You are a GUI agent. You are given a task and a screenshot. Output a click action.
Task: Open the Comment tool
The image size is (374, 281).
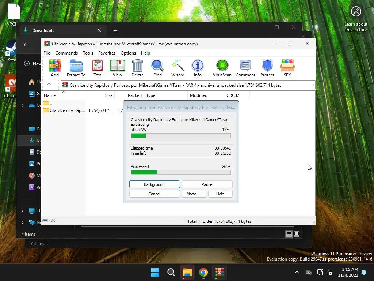(245, 68)
